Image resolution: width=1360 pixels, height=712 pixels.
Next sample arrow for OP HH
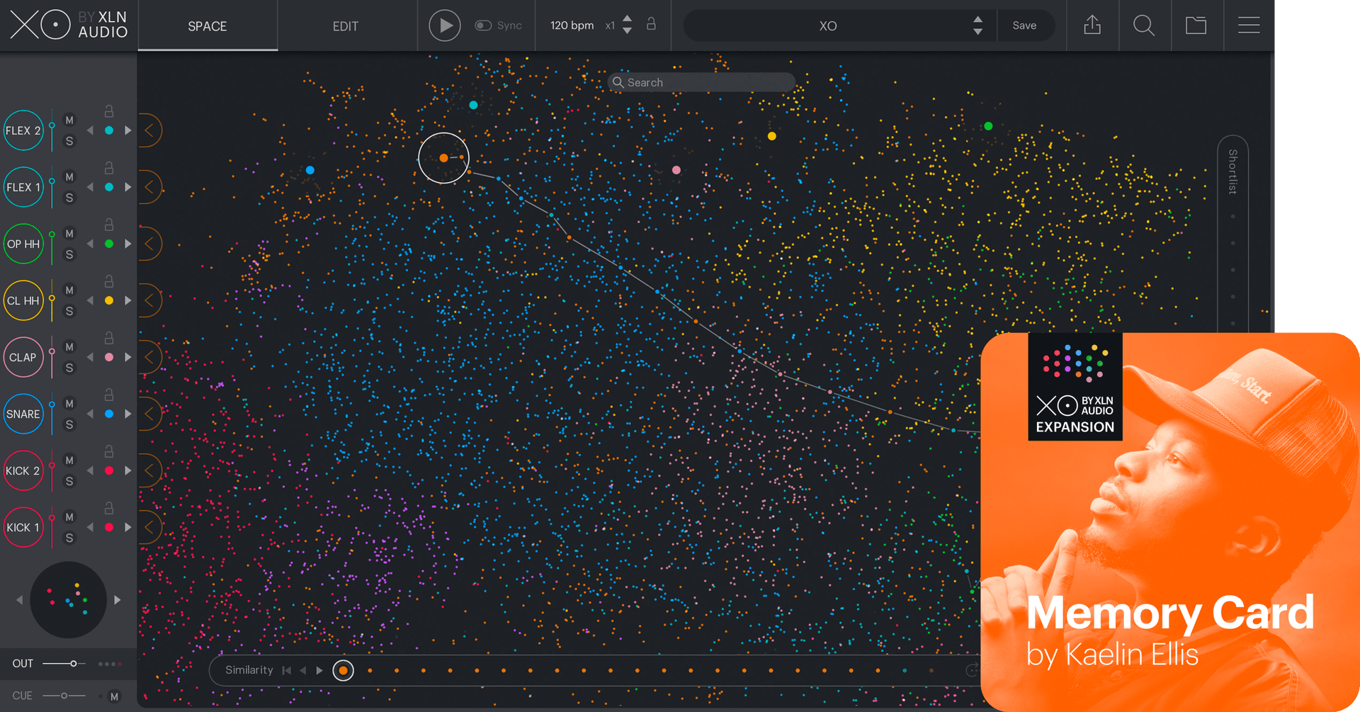[128, 244]
